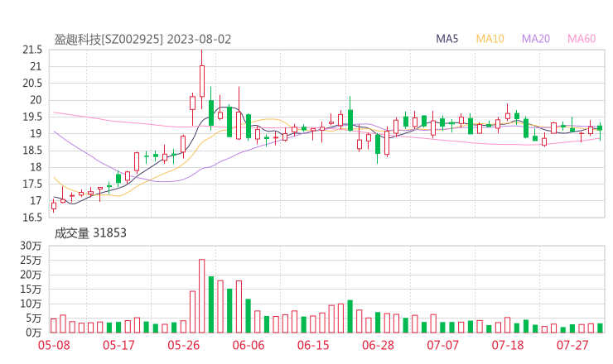This screenshot has width=613, height=364.
Task: Click the last green volume bar on the right
Action: (x=600, y=328)
